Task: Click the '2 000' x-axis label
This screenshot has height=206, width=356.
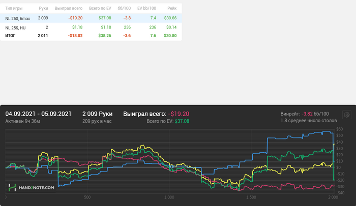Action: 333,197
